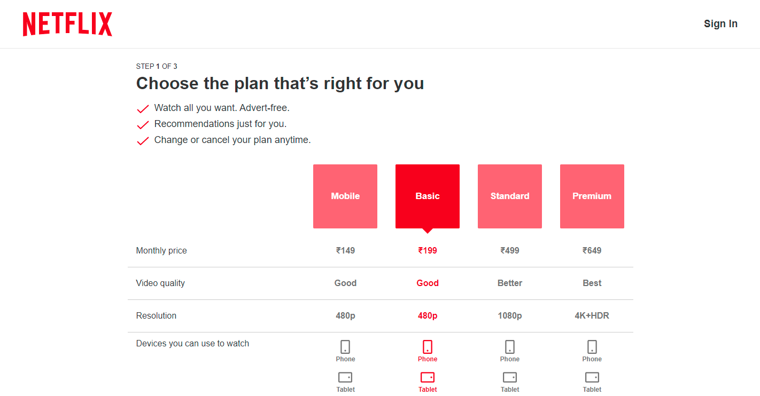
Task: Select the Standard plan
Action: pos(509,196)
